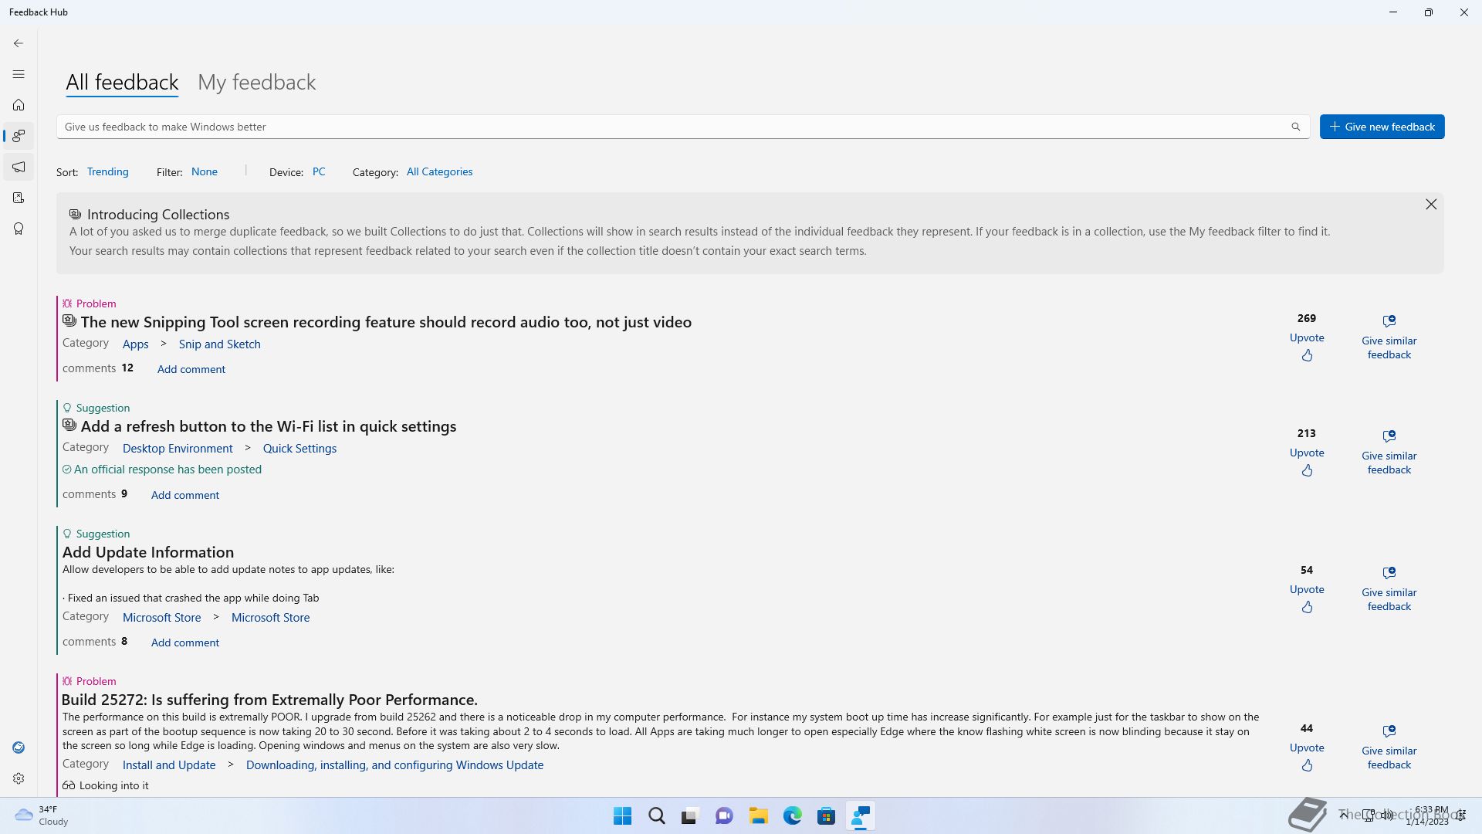Upvote thumb for Snipping Tool feedback
Viewport: 1482px width, 834px height.
click(x=1307, y=355)
